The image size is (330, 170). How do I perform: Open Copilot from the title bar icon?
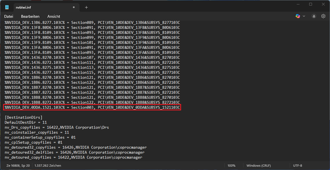pyautogui.click(x=297, y=16)
